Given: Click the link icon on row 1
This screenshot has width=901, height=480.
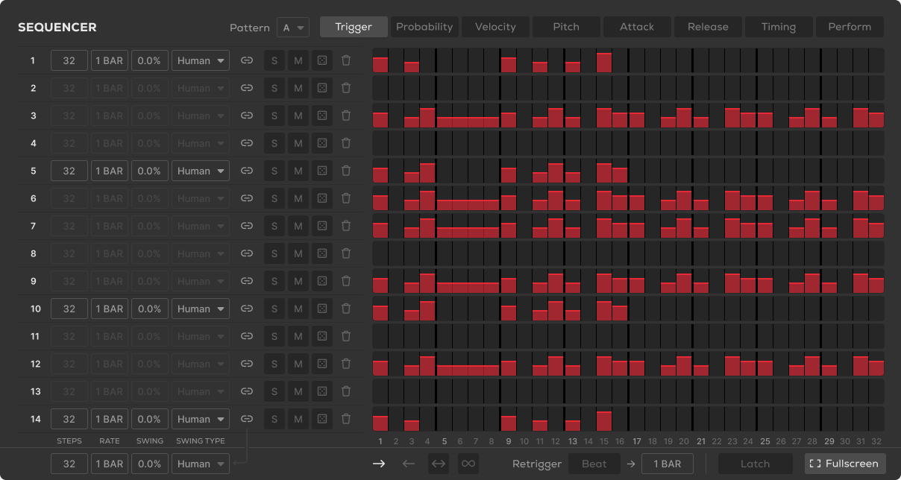Looking at the screenshot, I should 247,60.
